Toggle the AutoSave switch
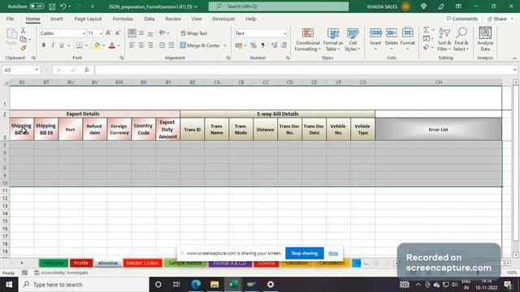This screenshot has width=520, height=292. click(37, 6)
